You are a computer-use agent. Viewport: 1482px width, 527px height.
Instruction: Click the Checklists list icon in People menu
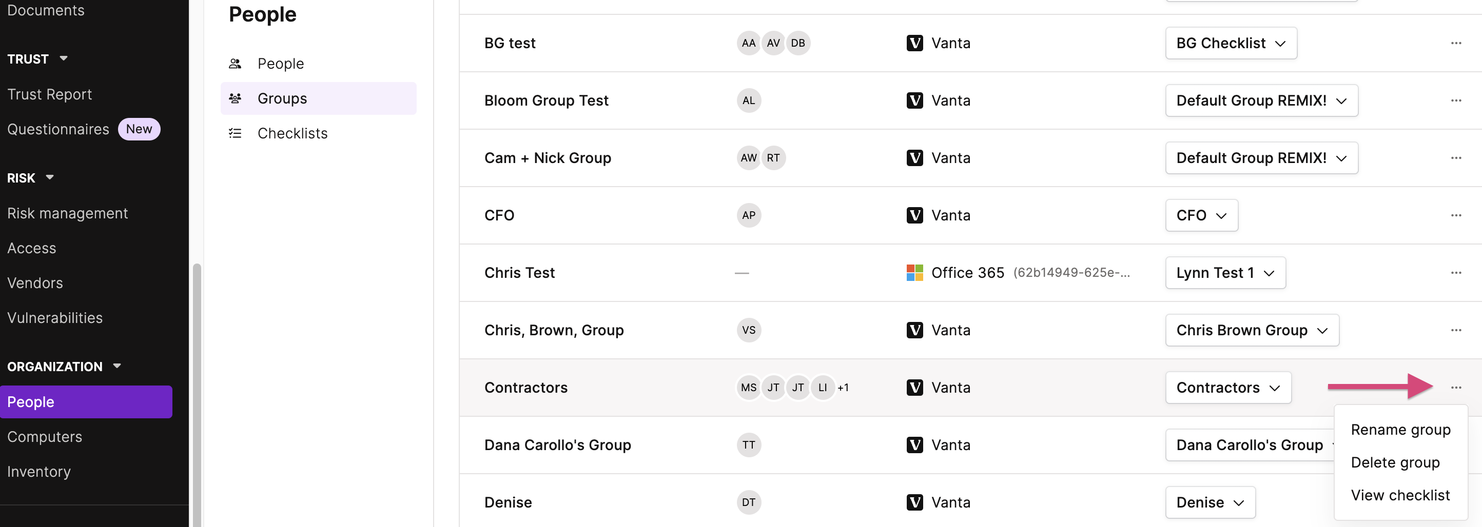tap(235, 133)
